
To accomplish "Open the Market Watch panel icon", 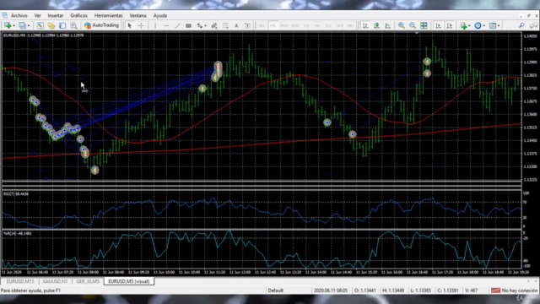I will click(40, 25).
